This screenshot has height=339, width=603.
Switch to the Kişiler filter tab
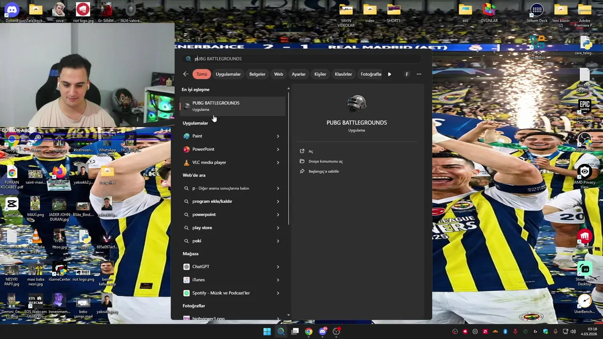320,74
